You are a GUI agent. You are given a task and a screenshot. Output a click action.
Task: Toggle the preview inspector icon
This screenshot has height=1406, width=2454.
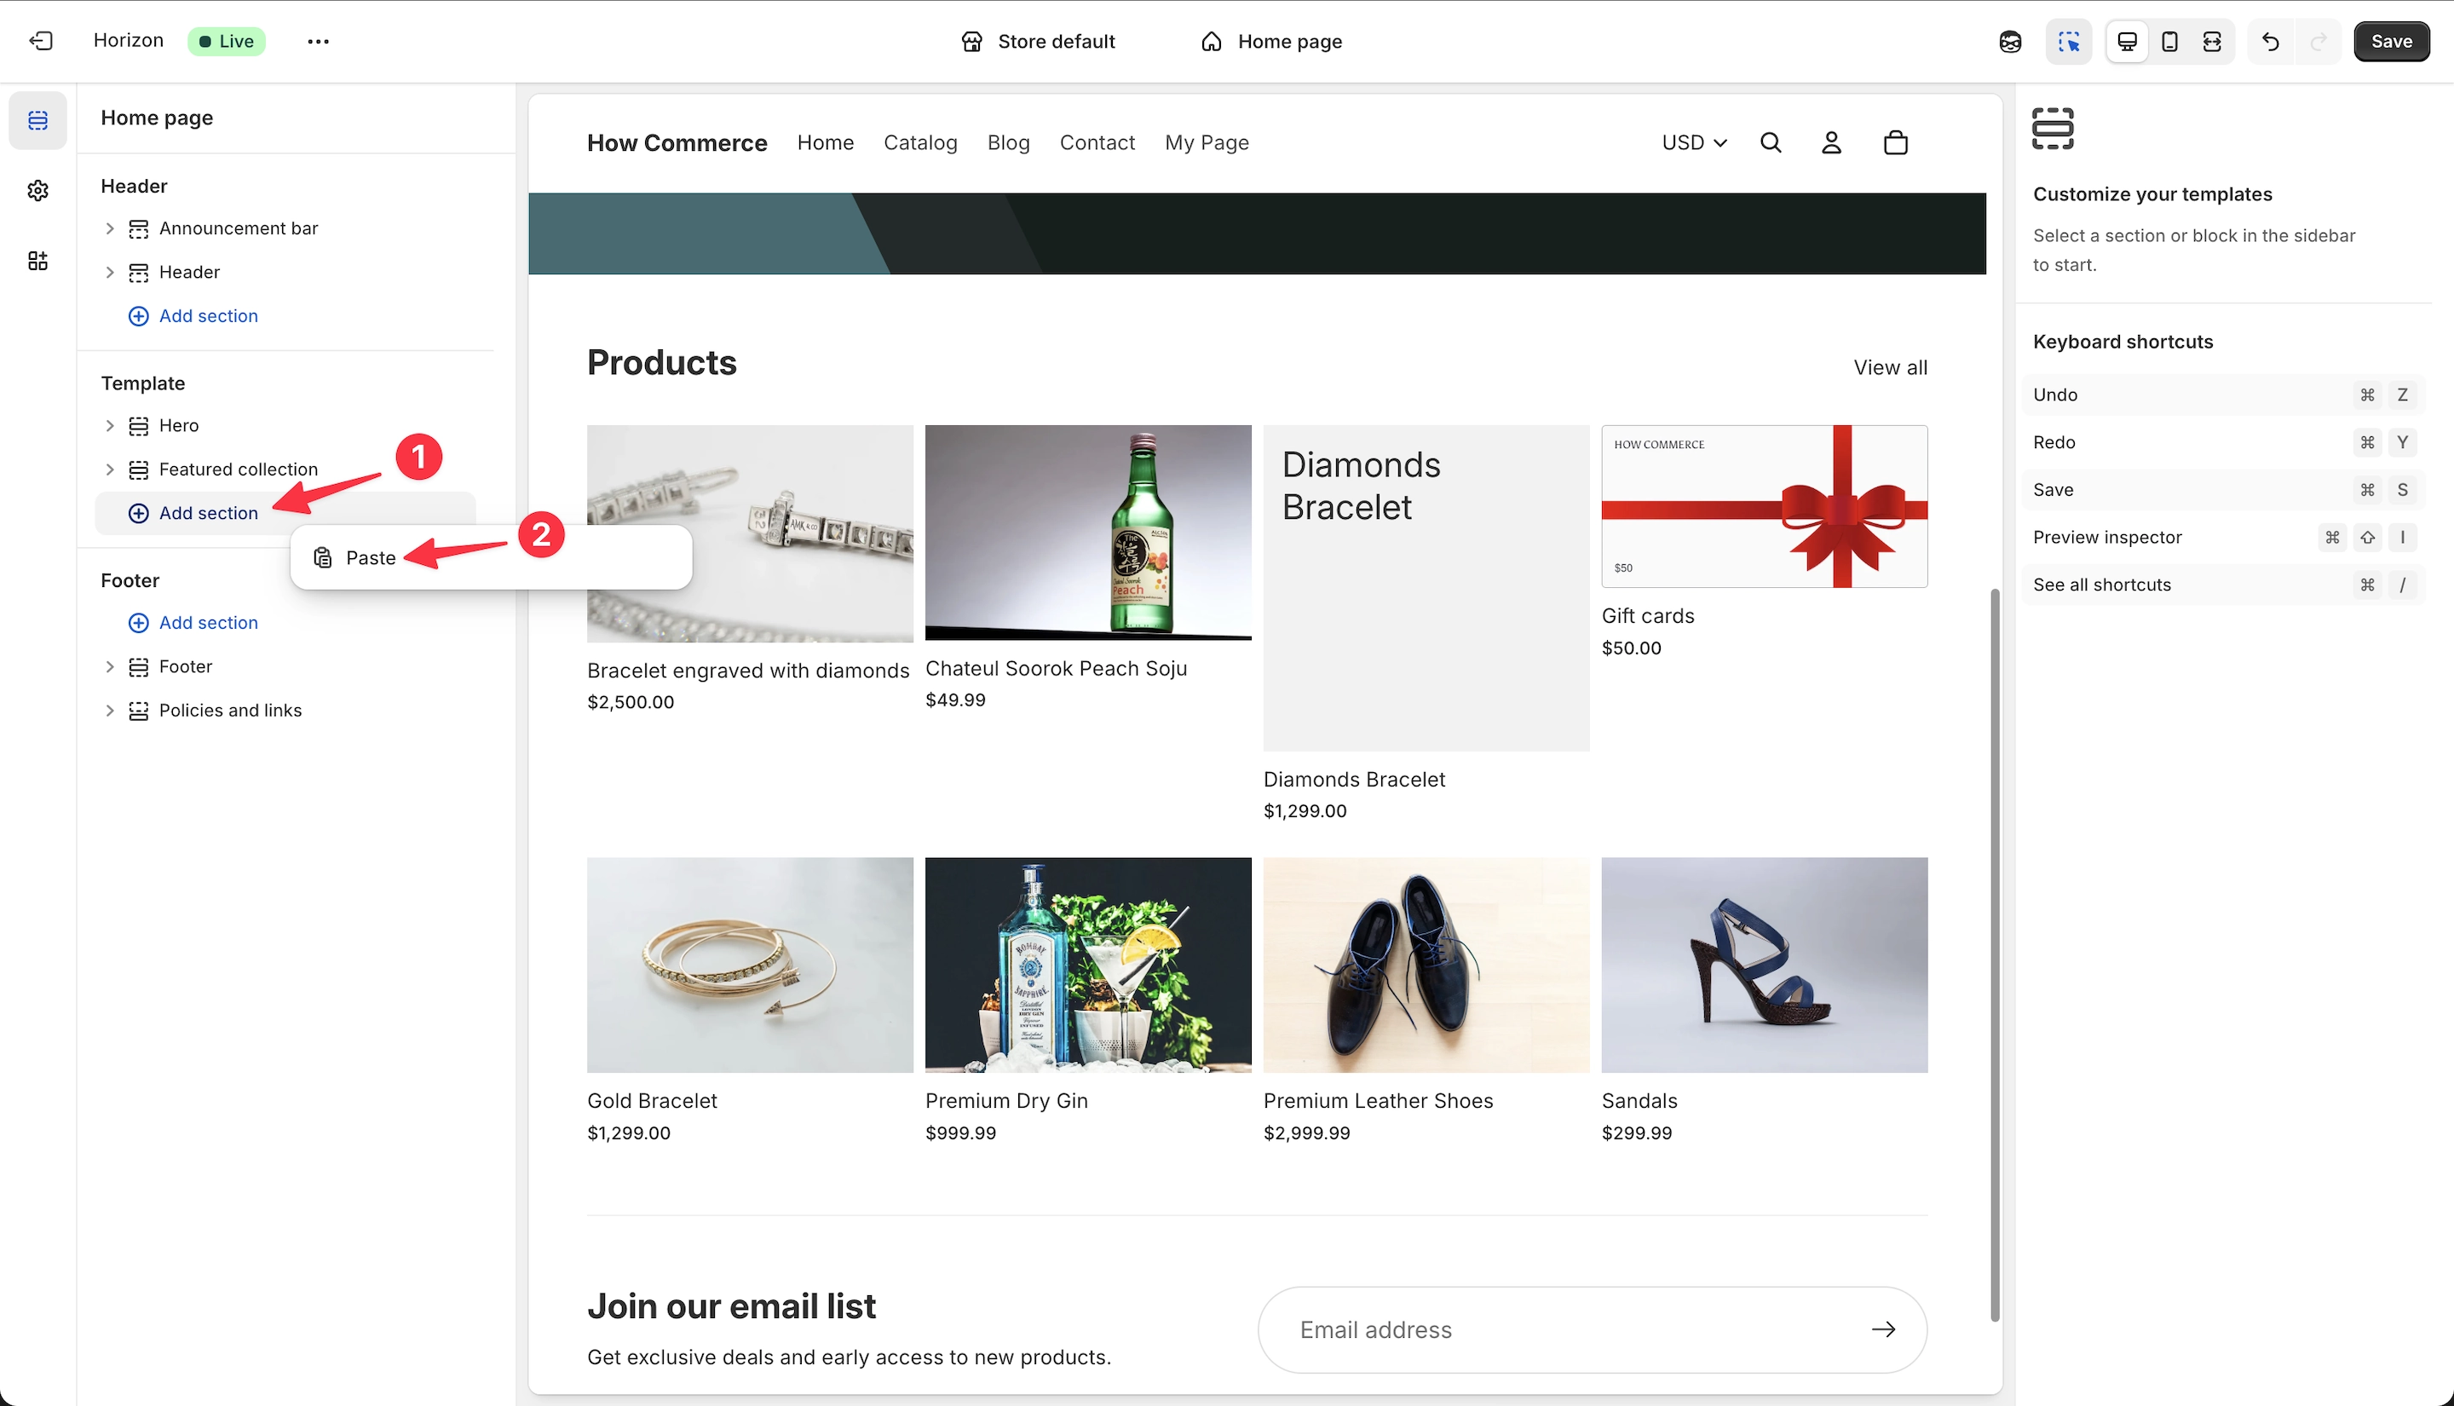(2068, 42)
